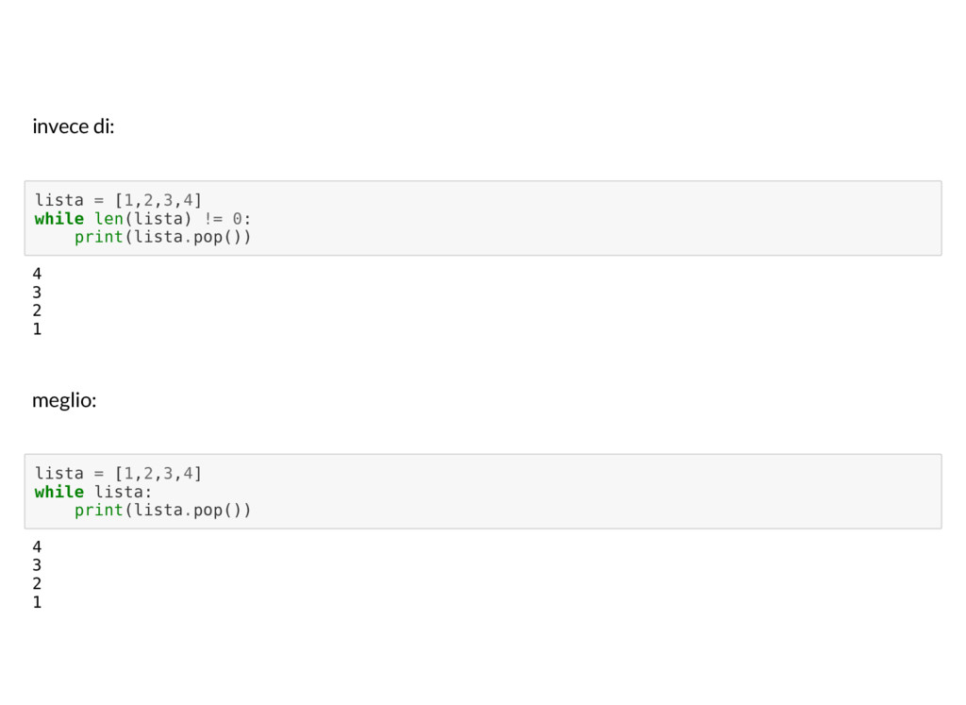Click output value 1 under first cell
The image size is (966, 705).
click(37, 329)
